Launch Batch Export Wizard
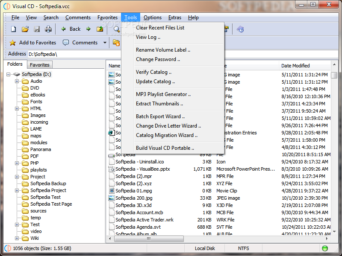 point(160,116)
